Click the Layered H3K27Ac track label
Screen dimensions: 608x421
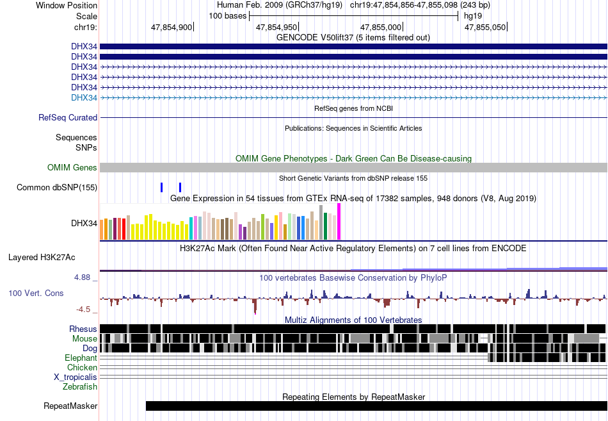42,257
